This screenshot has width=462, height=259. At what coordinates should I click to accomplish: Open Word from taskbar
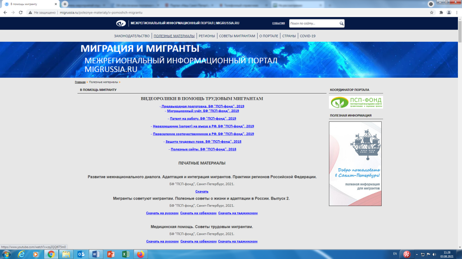click(x=96, y=255)
